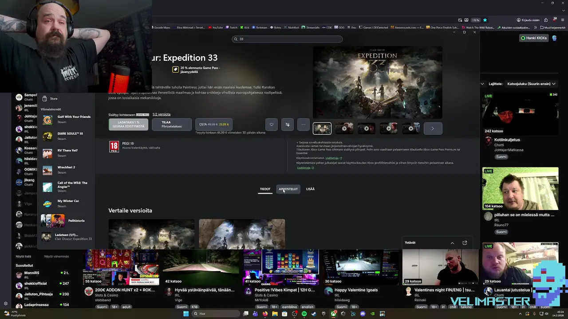Open Task View on the taskbar
Image resolution: width=568 pixels, height=319 pixels.
tap(245, 314)
